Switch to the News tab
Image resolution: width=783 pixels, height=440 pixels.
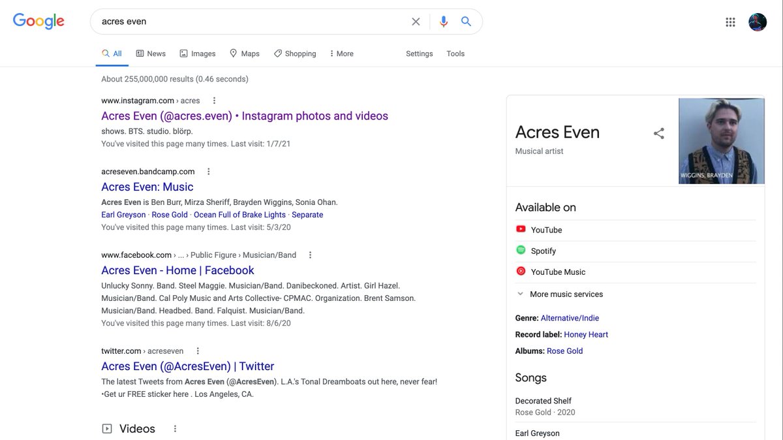[151, 54]
